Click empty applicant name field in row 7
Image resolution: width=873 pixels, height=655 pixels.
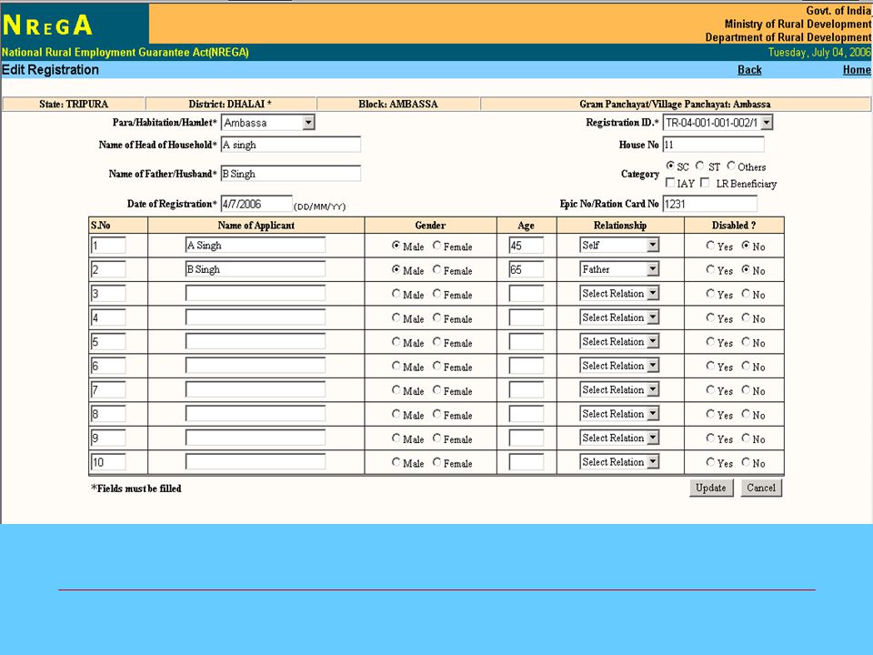click(x=256, y=389)
